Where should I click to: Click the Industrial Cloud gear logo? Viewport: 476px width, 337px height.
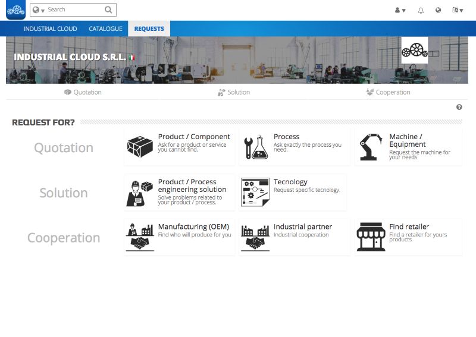point(15,10)
